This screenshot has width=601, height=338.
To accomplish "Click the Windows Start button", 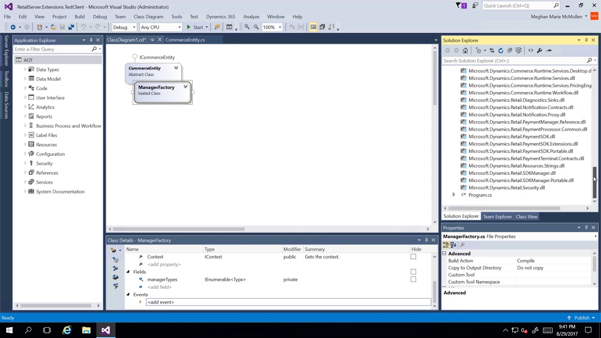I will click(9, 330).
